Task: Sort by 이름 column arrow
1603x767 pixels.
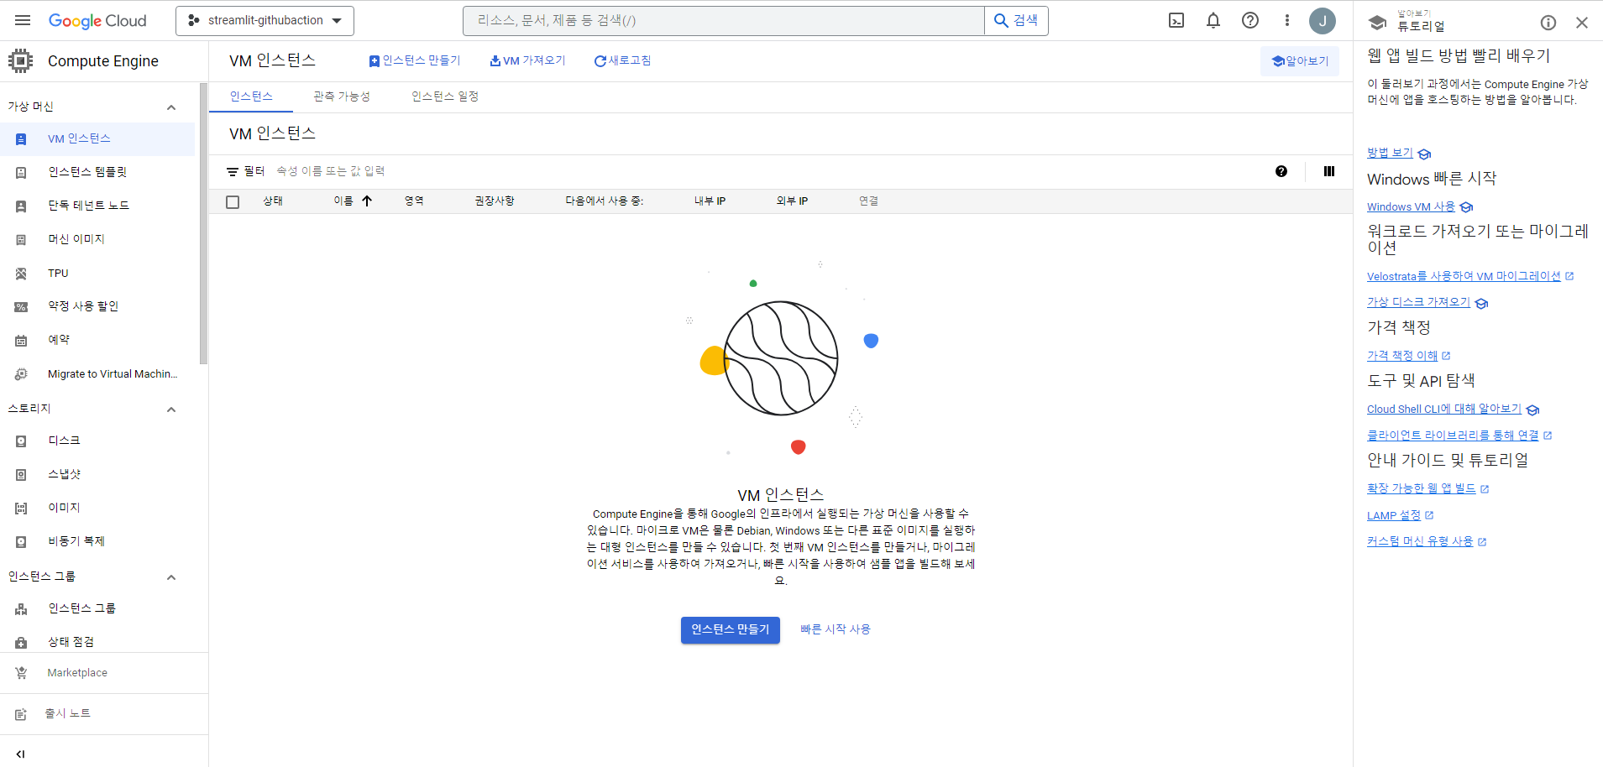Action: click(367, 201)
